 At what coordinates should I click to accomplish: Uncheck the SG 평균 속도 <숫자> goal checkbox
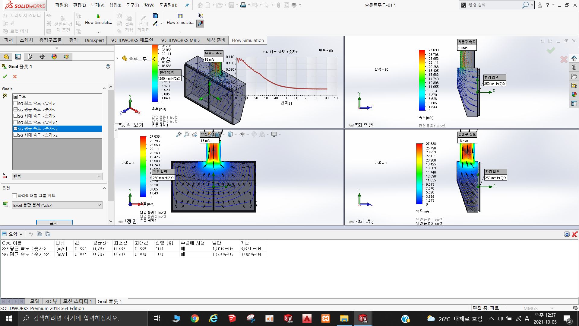[16, 110]
